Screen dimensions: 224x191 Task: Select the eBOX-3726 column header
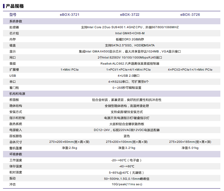(190, 15)
